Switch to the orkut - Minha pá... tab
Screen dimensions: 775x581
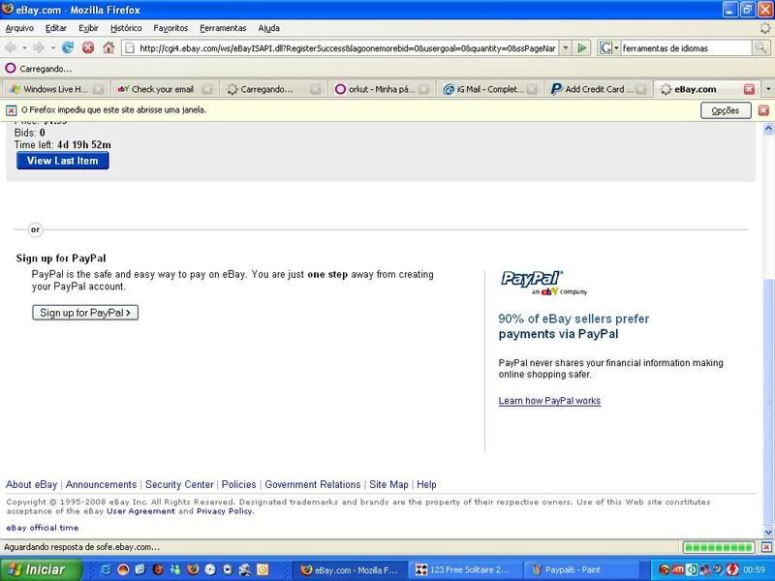[x=382, y=89]
